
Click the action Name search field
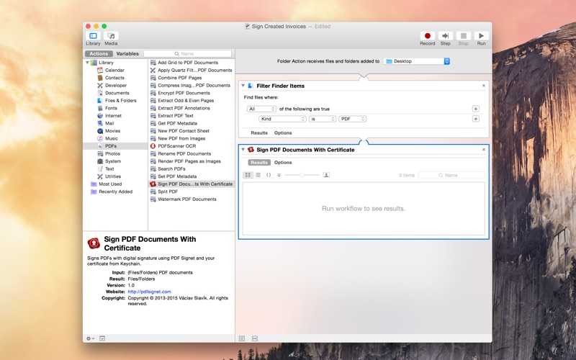pyautogui.click(x=188, y=53)
